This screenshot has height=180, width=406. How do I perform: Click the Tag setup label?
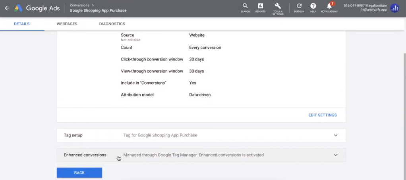pyautogui.click(x=73, y=135)
